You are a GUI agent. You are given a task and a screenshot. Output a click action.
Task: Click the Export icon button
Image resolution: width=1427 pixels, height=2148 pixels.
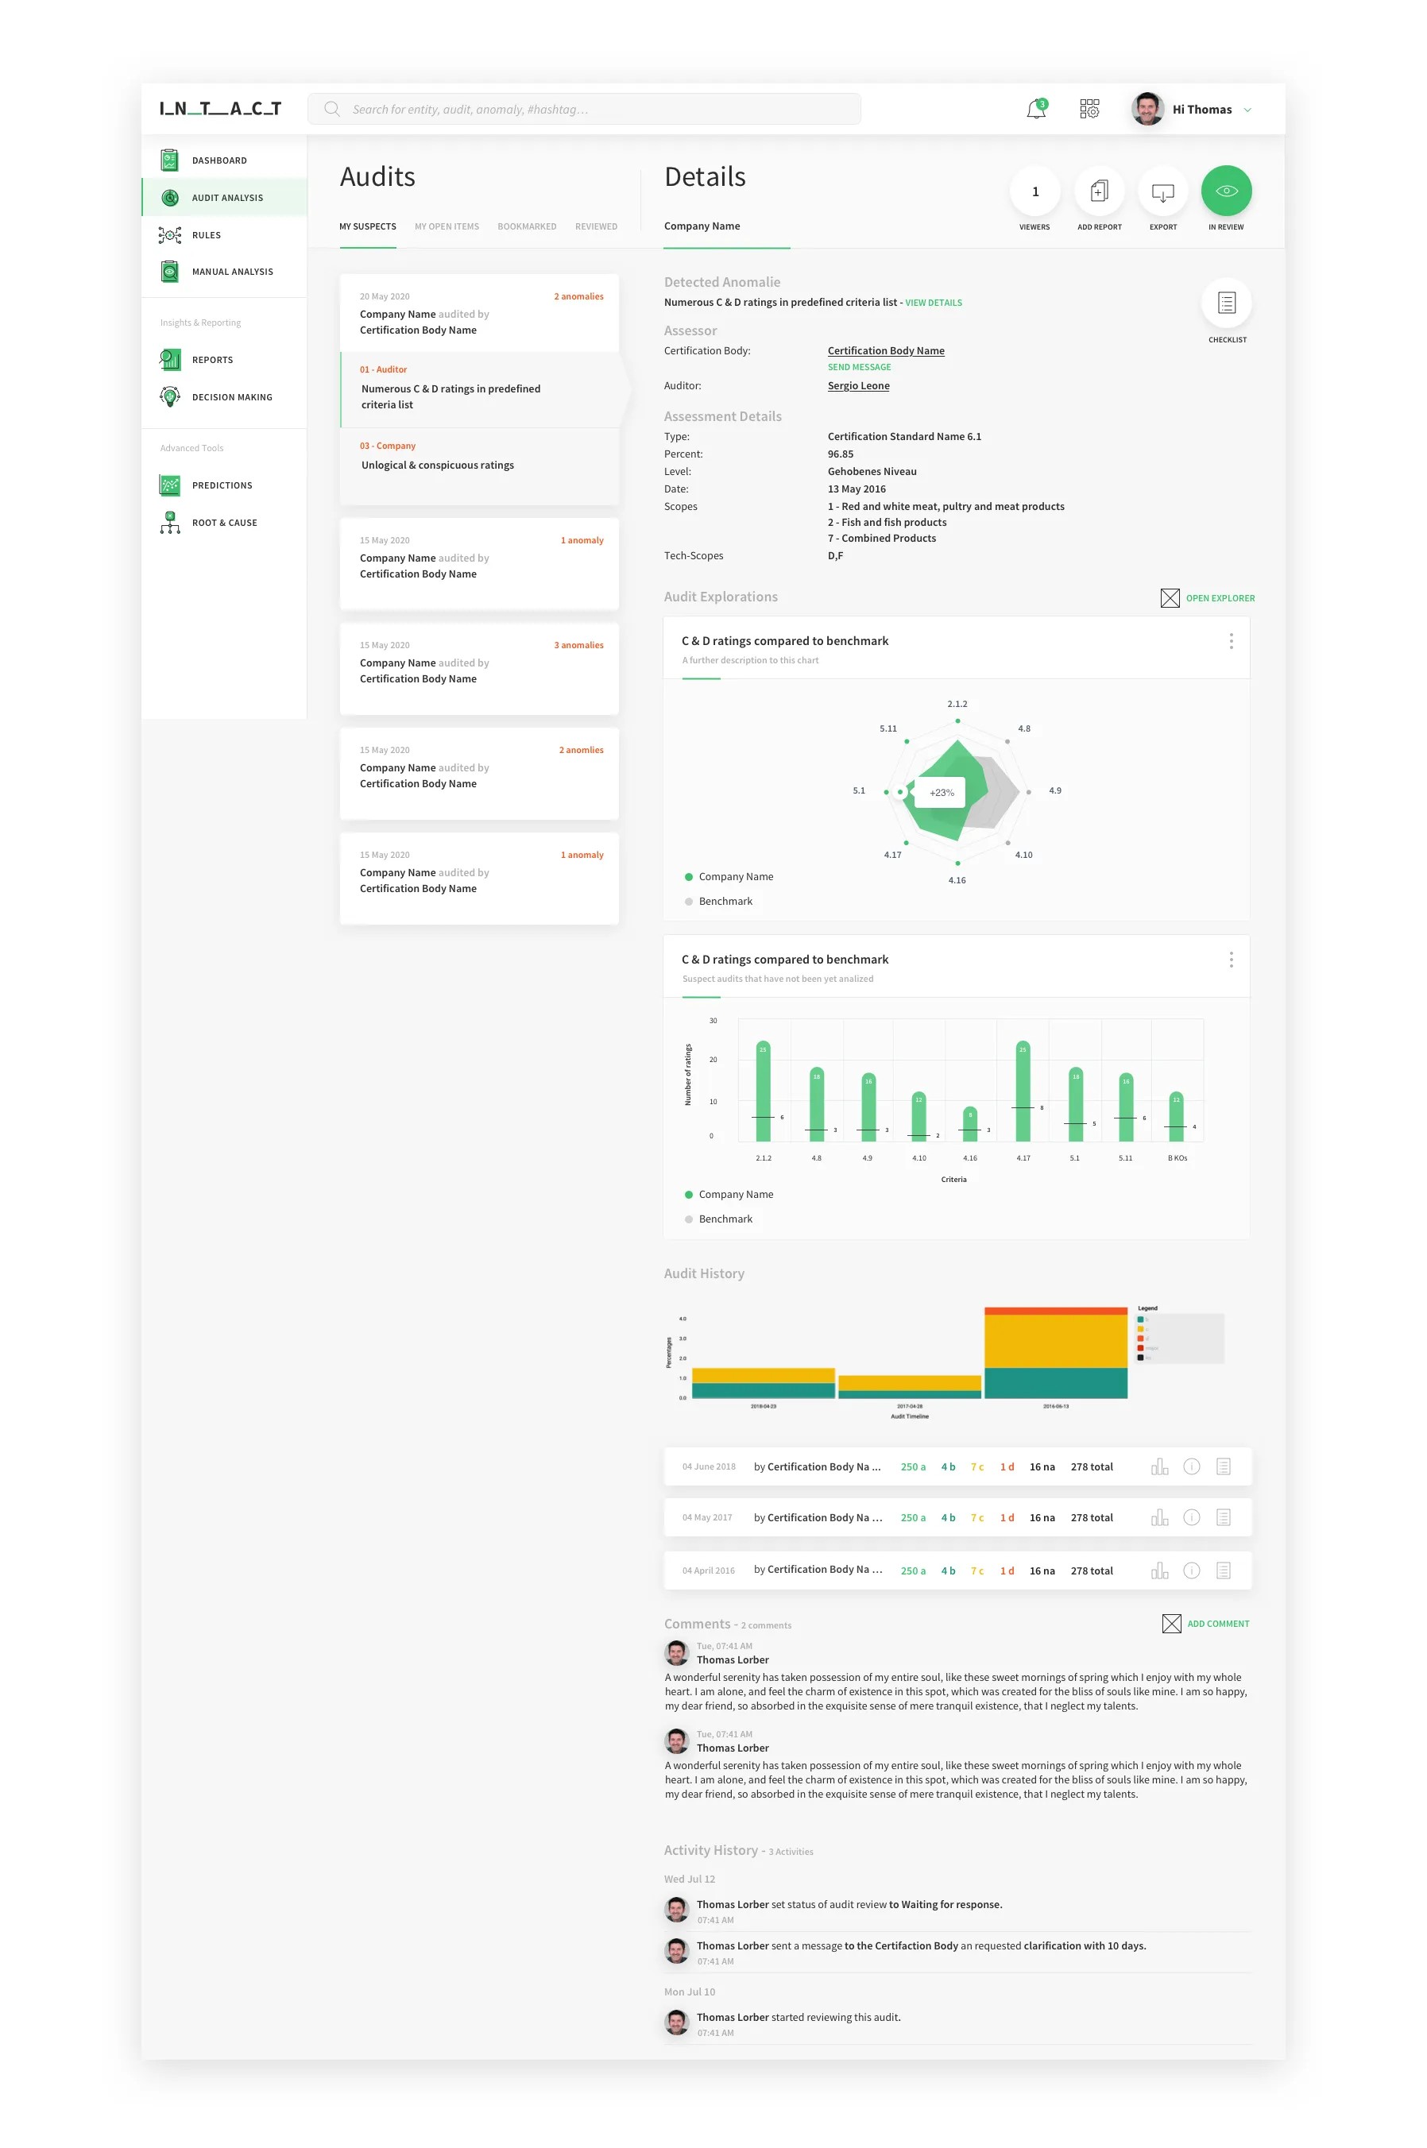[x=1162, y=192]
